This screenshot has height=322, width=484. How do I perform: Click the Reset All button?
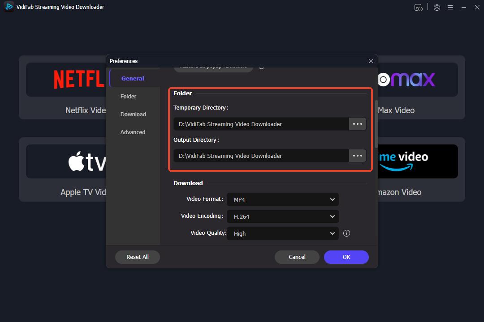coord(138,257)
